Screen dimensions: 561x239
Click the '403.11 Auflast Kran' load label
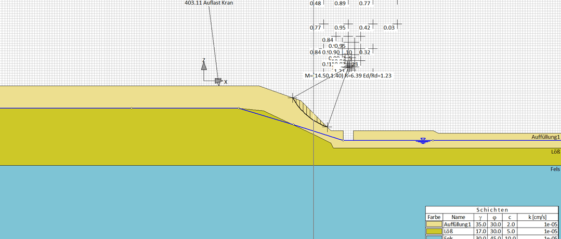click(209, 3)
